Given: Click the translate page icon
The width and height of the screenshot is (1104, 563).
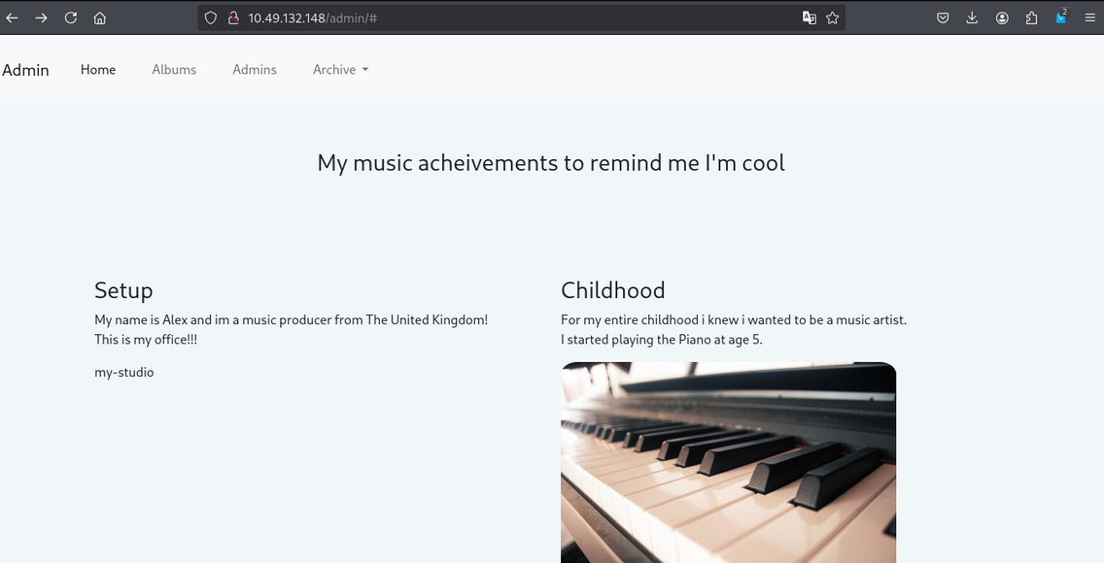Looking at the screenshot, I should [x=809, y=17].
